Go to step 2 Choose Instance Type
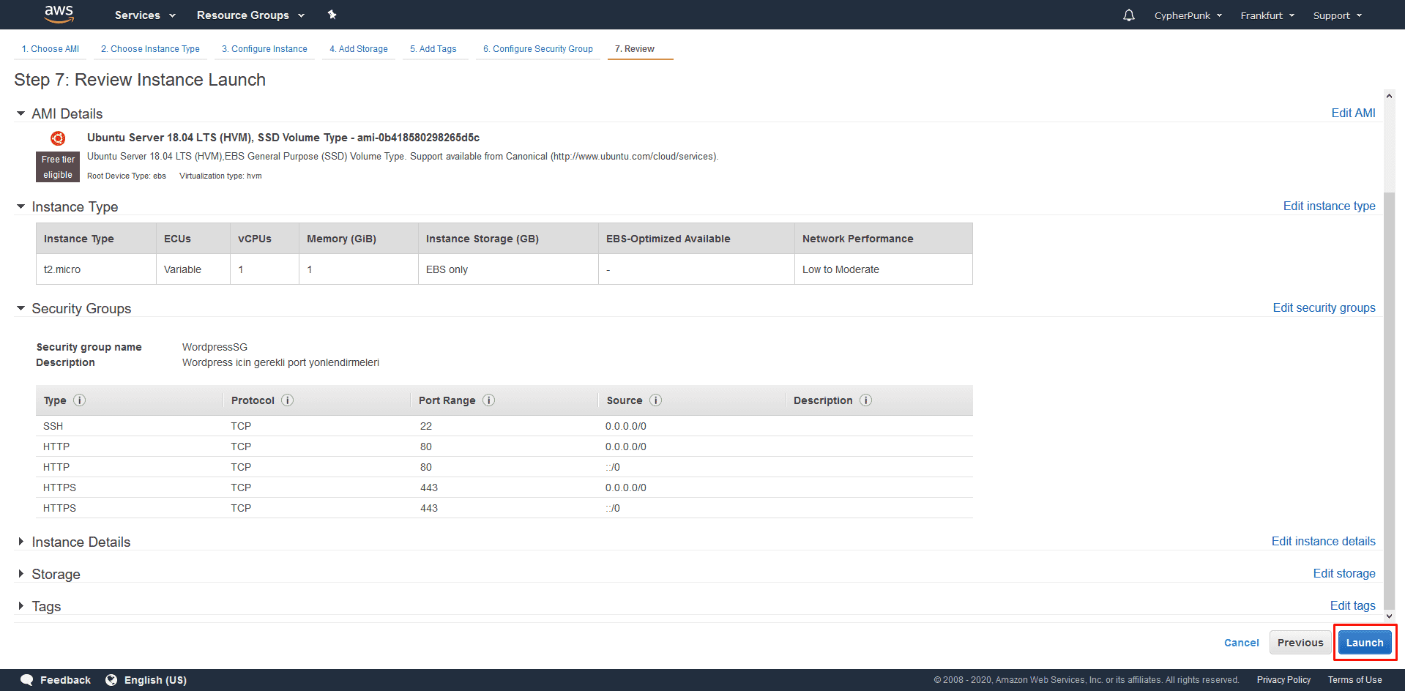Screen dimensions: 1405x691 tap(150, 49)
